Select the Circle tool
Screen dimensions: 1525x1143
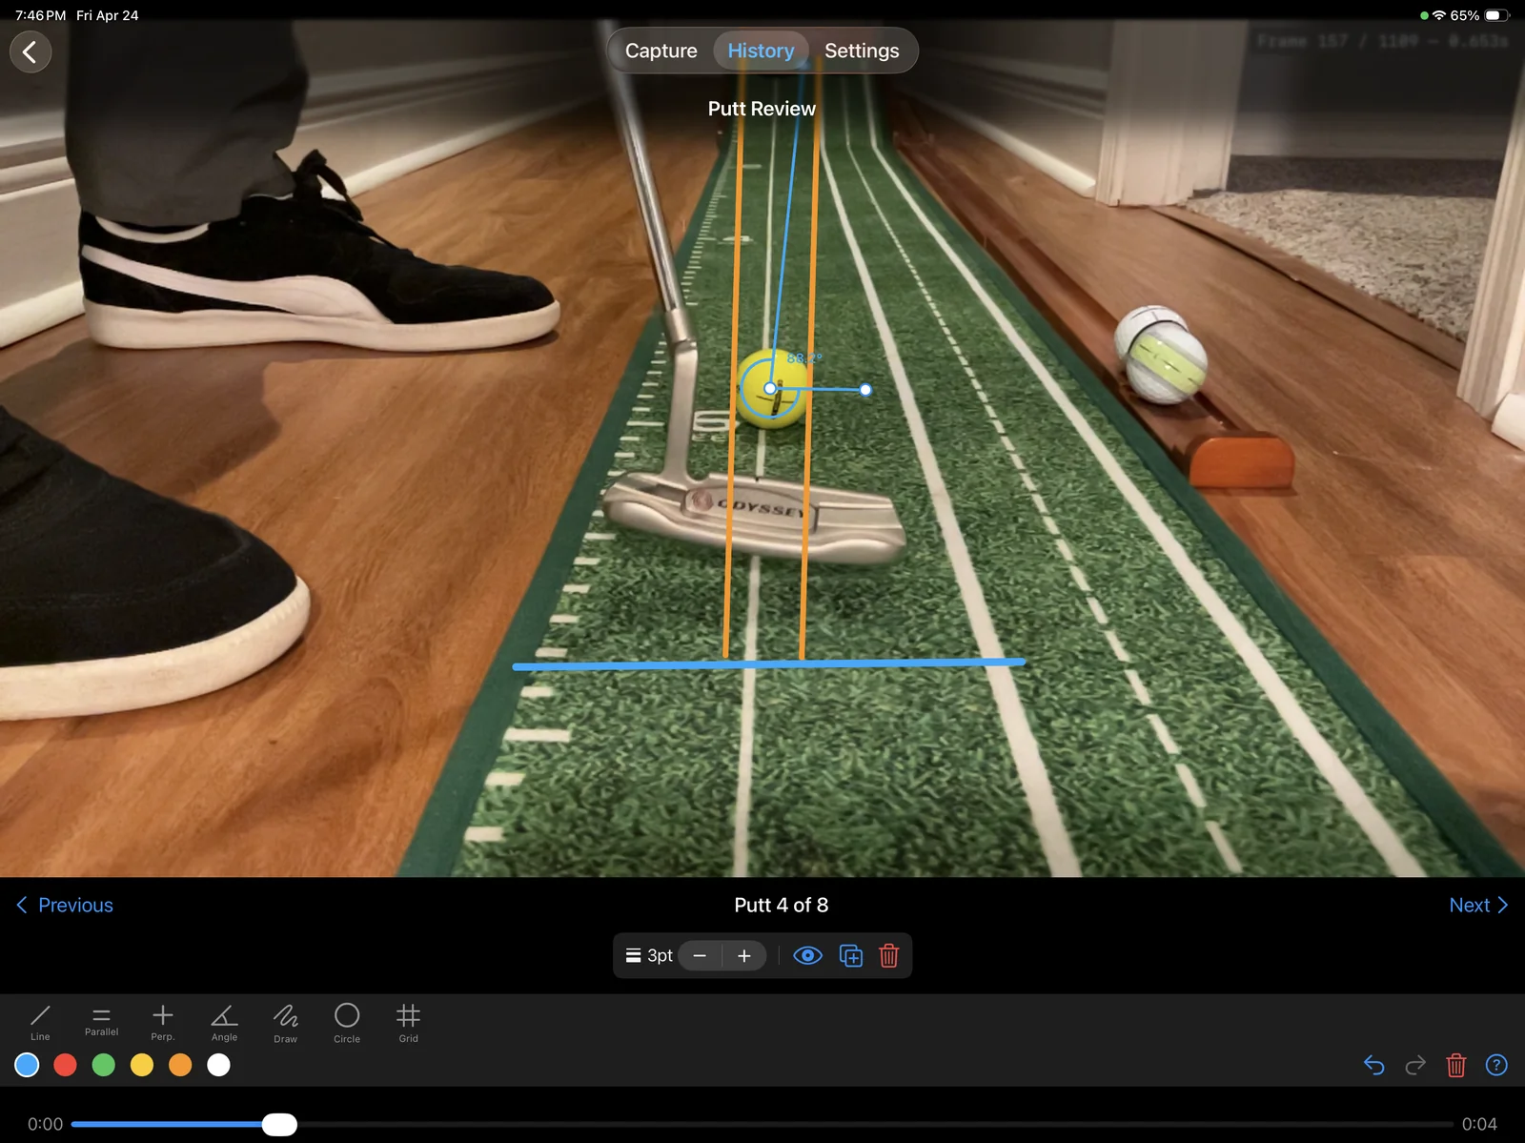click(x=346, y=1023)
